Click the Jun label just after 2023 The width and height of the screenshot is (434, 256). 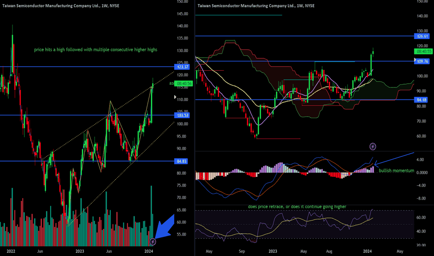(109, 251)
